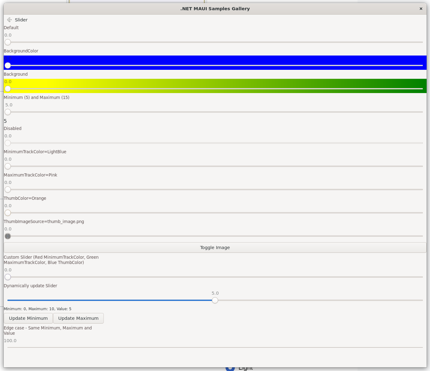Click the Minimum (5) and Maximum (15) slider thumb
430x371 pixels.
click(x=8, y=112)
